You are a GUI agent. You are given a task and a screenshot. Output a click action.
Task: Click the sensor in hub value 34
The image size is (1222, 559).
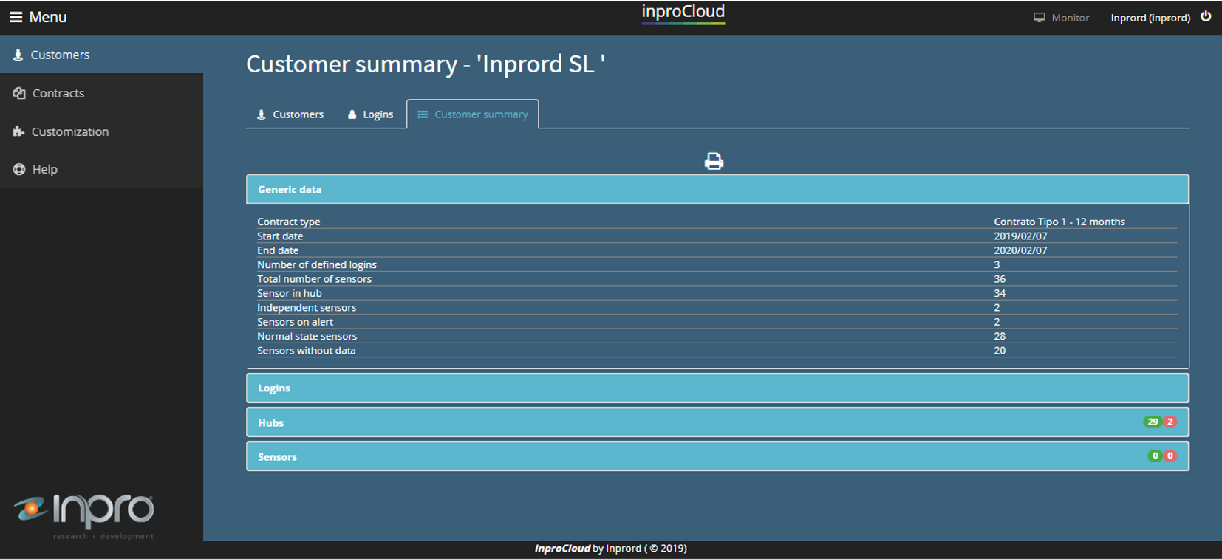(x=1000, y=293)
